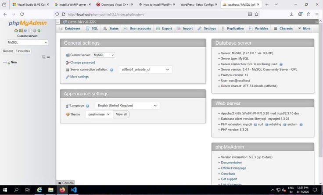Click the Contribute link
The height and width of the screenshot is (195, 323).
click(228, 174)
